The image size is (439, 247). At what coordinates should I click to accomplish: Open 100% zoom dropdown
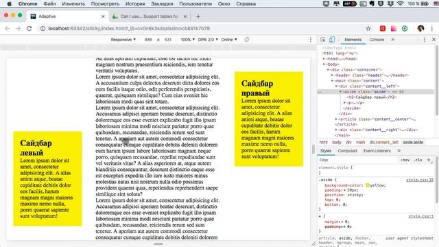(187, 40)
